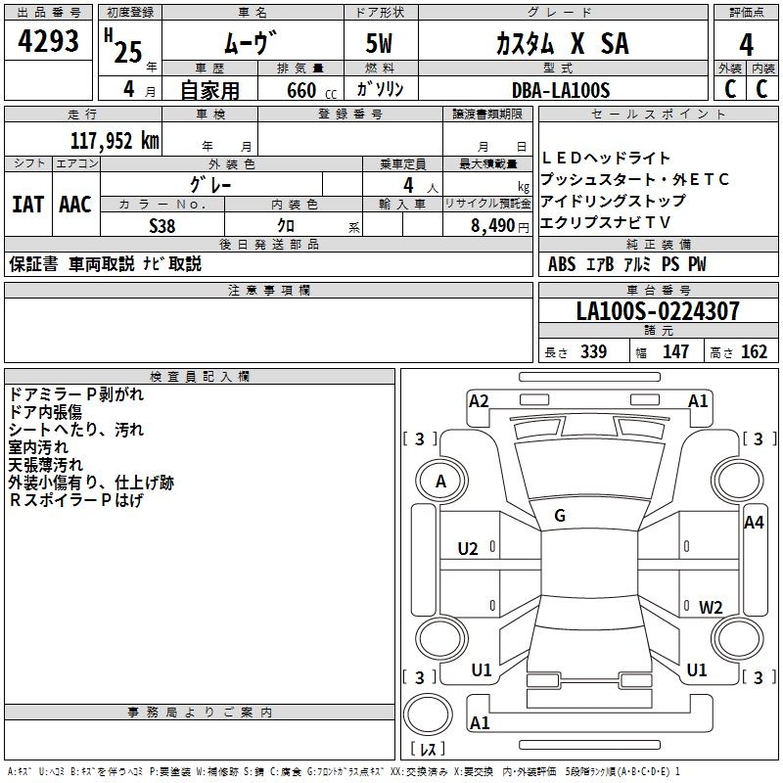Click the U2 dent marker on the diagram

(x=468, y=548)
